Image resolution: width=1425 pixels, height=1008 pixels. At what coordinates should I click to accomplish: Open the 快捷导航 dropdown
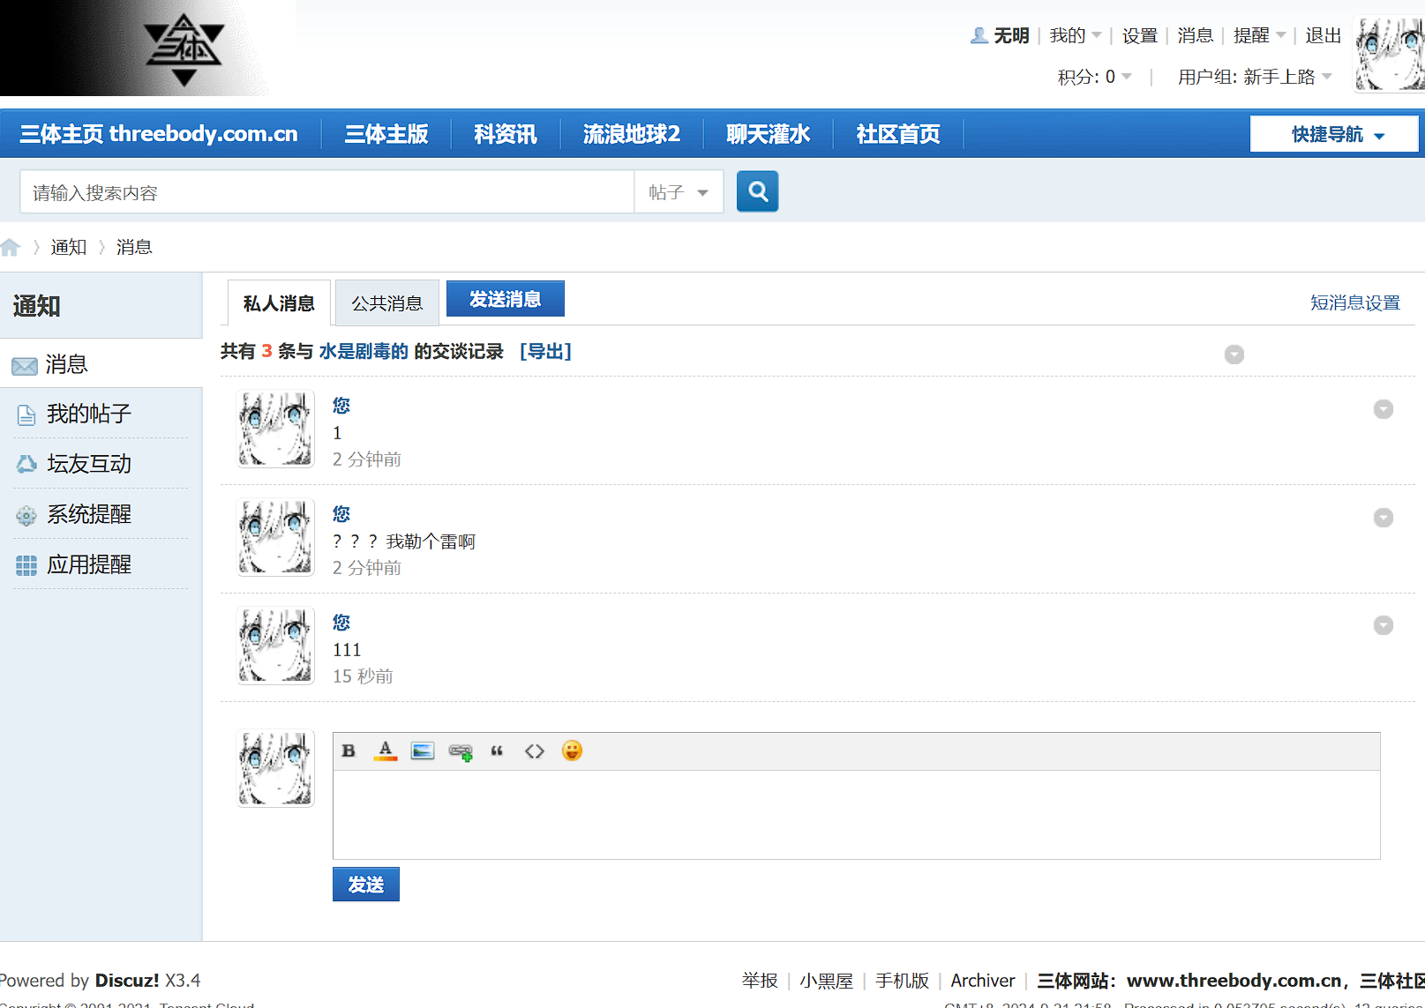1334,134
